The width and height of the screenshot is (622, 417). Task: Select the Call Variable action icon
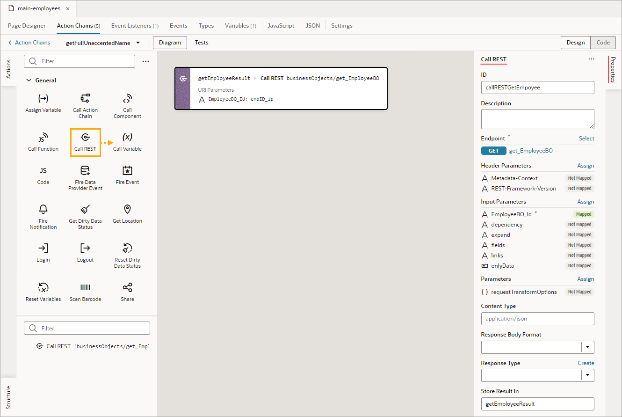[127, 137]
